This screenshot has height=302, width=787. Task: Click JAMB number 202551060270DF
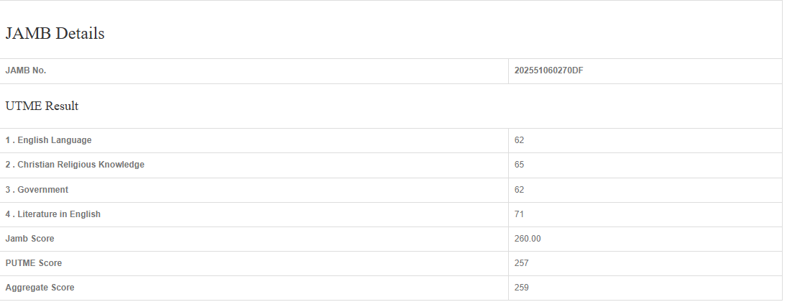coord(548,70)
